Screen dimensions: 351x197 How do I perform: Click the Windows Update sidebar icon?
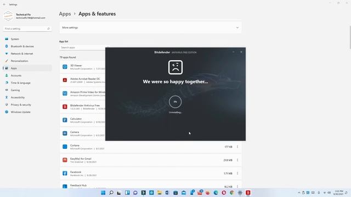pos(7,112)
